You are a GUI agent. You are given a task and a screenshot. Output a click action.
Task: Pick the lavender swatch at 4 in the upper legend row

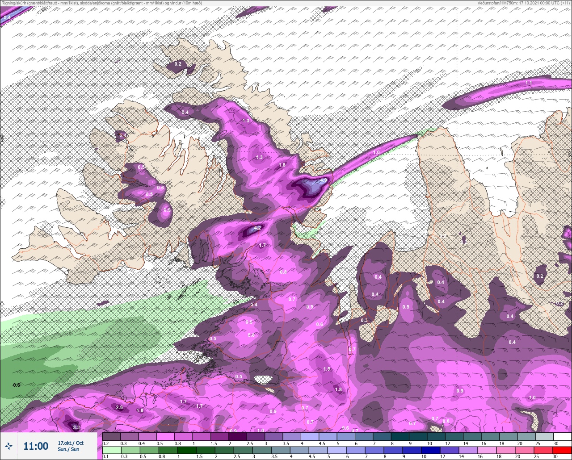click(310, 437)
